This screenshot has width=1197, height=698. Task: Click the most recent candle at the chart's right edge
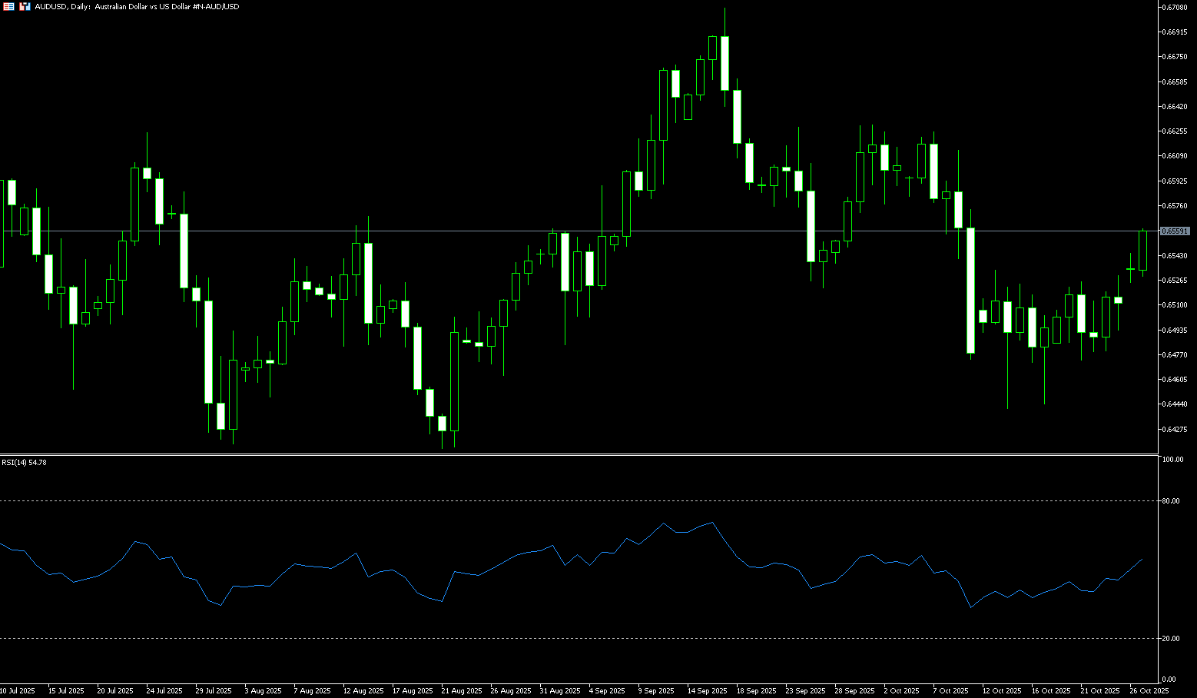pos(1143,251)
